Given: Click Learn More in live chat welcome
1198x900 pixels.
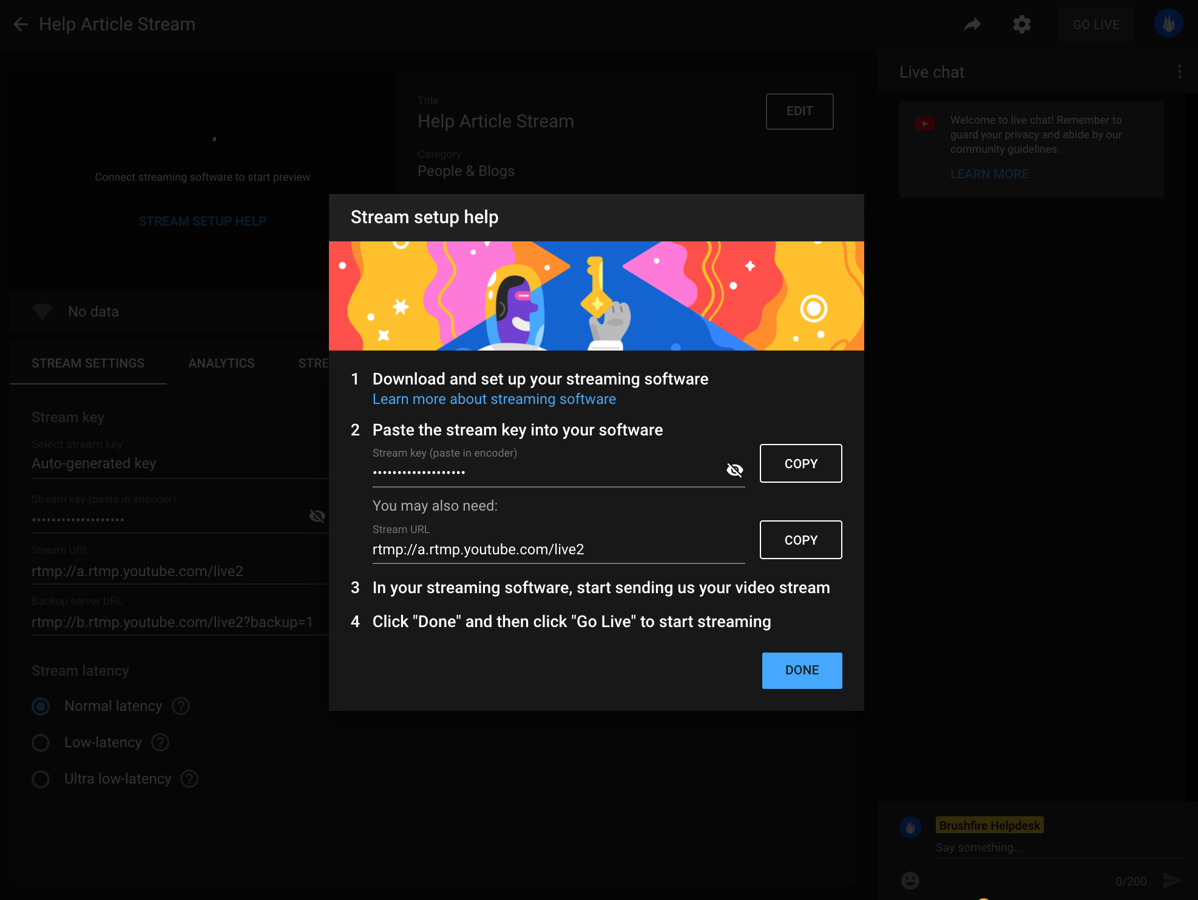Looking at the screenshot, I should [989, 174].
